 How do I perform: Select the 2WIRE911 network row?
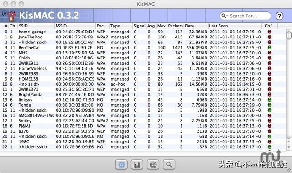pos(143,63)
